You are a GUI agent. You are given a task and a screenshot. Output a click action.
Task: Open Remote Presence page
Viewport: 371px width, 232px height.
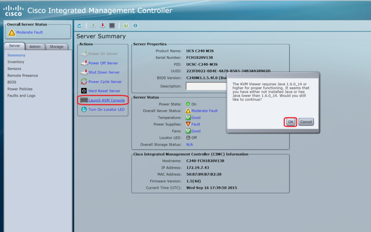click(22, 75)
